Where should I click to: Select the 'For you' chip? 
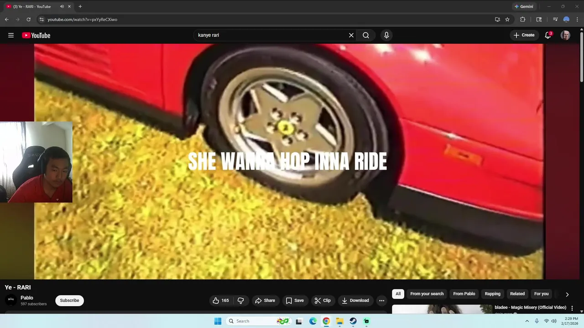click(542, 294)
